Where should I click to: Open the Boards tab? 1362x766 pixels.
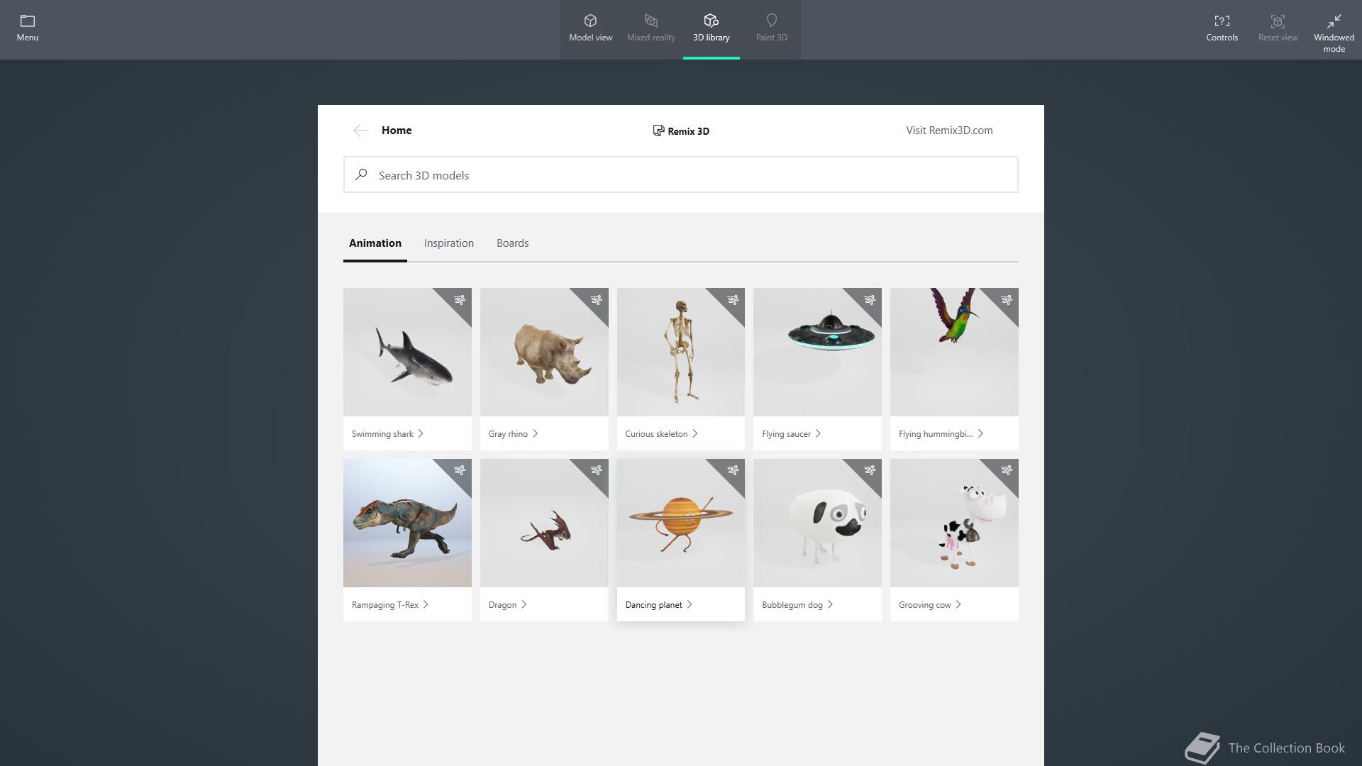[513, 243]
